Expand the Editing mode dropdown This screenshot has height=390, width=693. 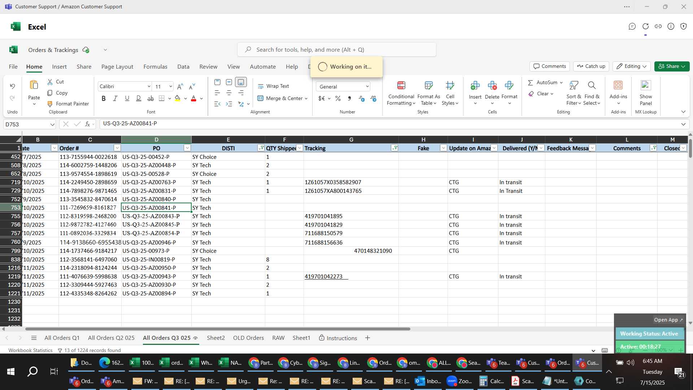(644, 66)
